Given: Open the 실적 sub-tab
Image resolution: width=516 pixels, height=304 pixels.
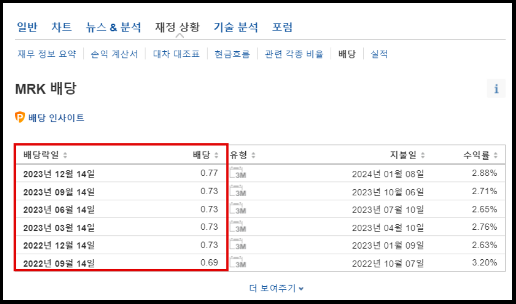Looking at the screenshot, I should coord(379,54).
